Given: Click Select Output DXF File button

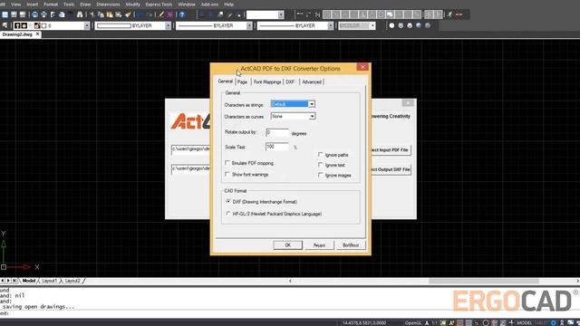Looking at the screenshot, I should pyautogui.click(x=391, y=169).
